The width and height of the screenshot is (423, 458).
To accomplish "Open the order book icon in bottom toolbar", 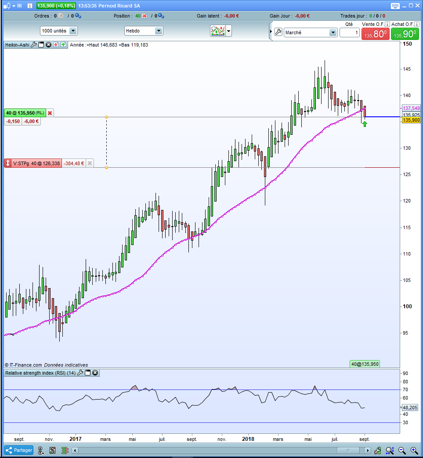I will [65, 451].
